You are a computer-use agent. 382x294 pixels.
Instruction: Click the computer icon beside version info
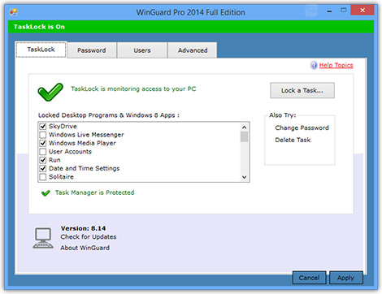[43, 238]
